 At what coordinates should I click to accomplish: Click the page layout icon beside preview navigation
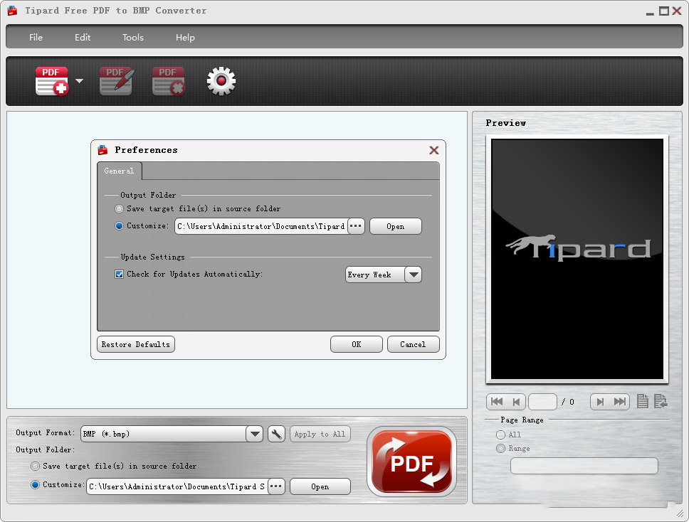[641, 401]
